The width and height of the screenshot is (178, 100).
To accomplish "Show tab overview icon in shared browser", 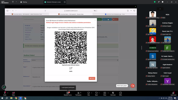I will [134, 11].
